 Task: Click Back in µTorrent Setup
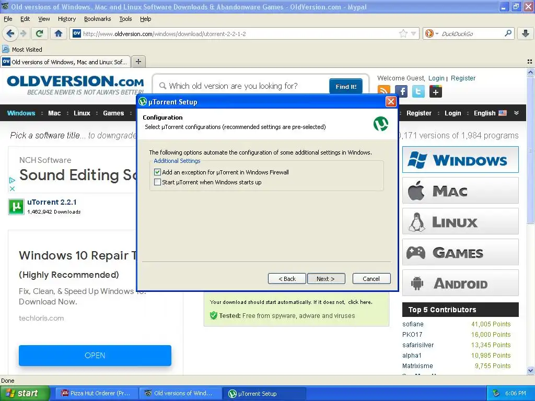pyautogui.click(x=287, y=279)
